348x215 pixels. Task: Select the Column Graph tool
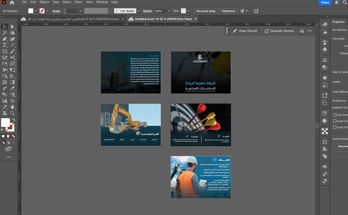coord(5,101)
